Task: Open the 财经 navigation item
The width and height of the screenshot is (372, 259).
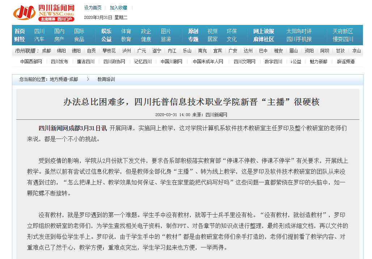Action: click(x=20, y=39)
